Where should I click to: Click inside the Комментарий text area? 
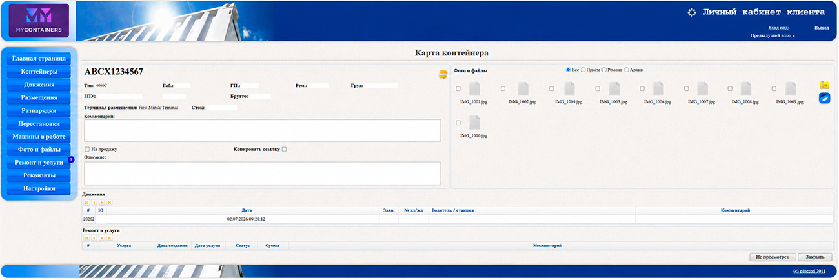click(263, 130)
